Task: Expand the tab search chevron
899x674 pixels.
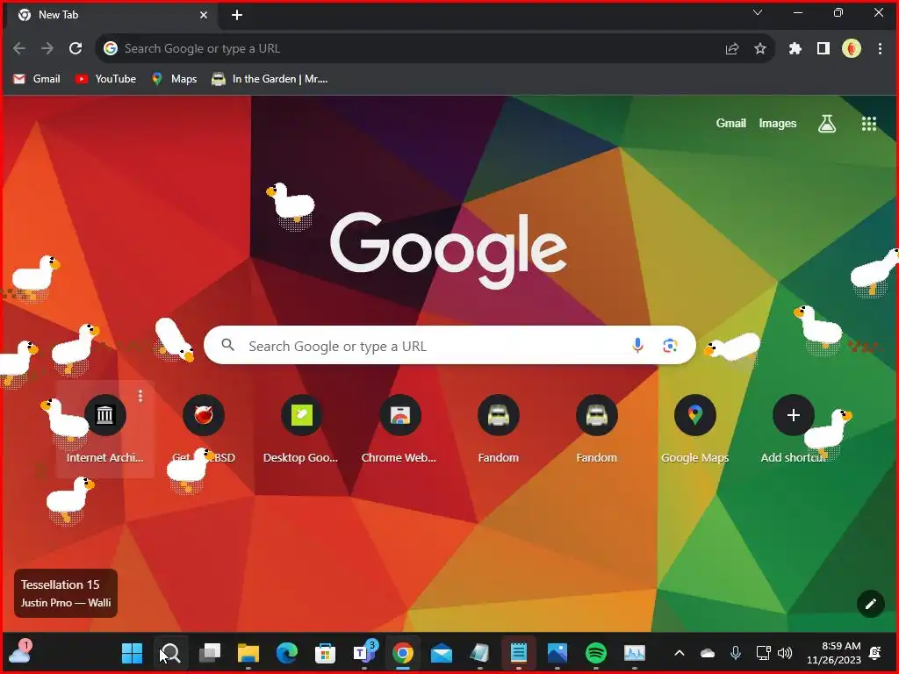Action: (758, 12)
